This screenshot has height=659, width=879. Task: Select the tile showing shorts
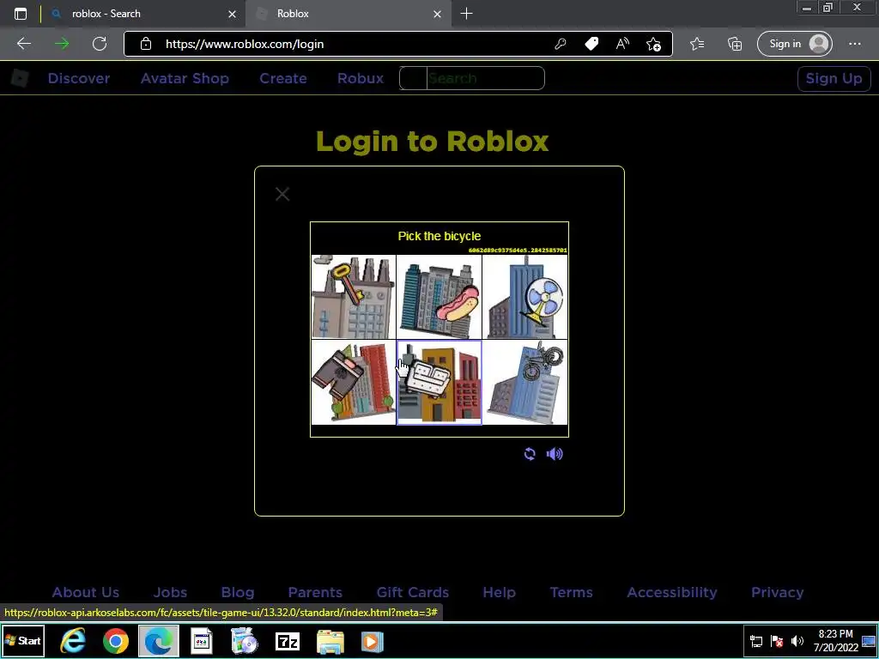tap(354, 383)
